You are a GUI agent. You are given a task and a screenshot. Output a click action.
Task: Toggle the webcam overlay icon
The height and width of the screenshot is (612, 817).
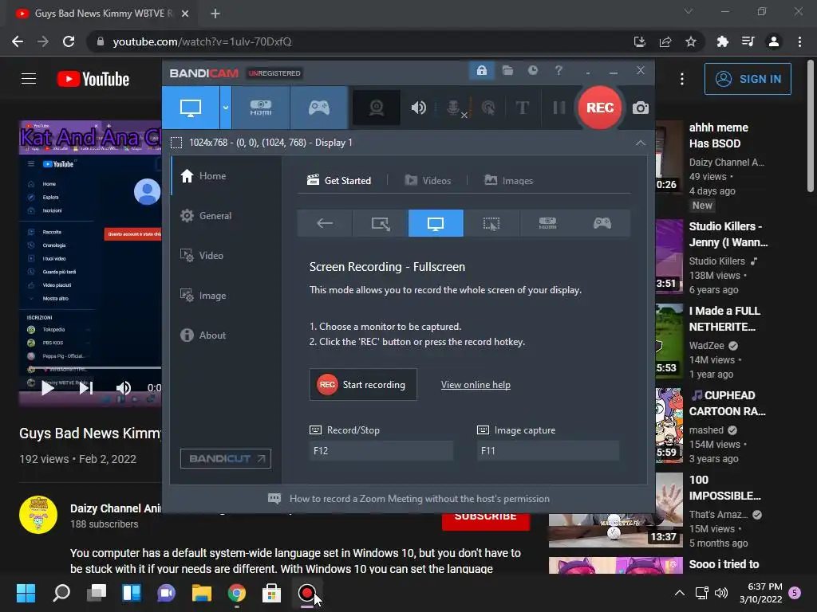pos(377,108)
